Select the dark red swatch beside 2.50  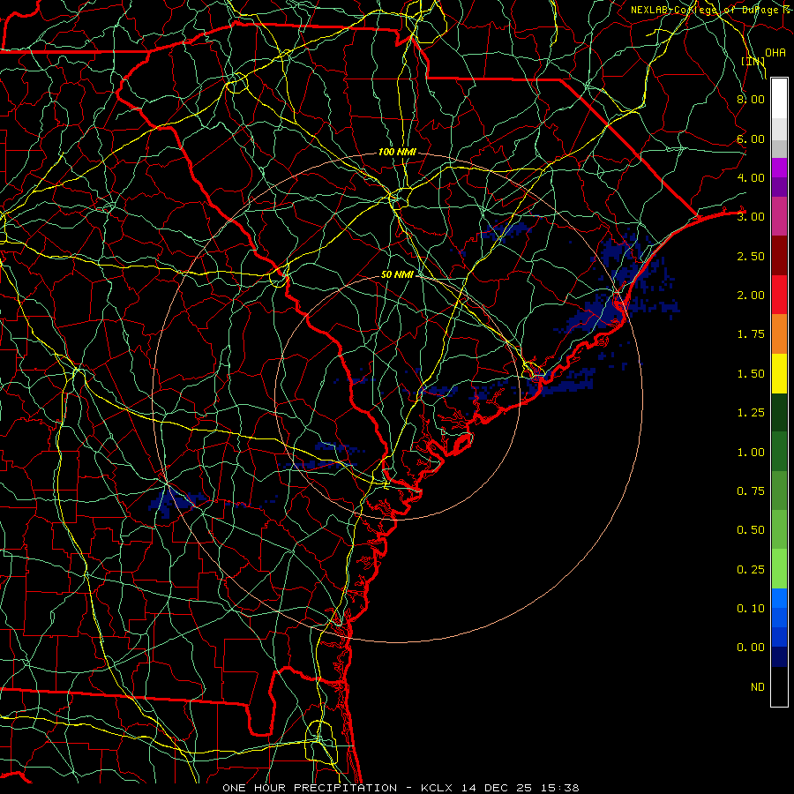tap(779, 256)
